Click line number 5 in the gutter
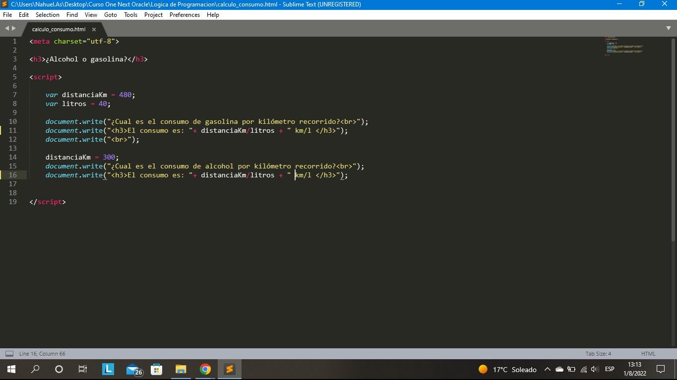 tap(14, 77)
